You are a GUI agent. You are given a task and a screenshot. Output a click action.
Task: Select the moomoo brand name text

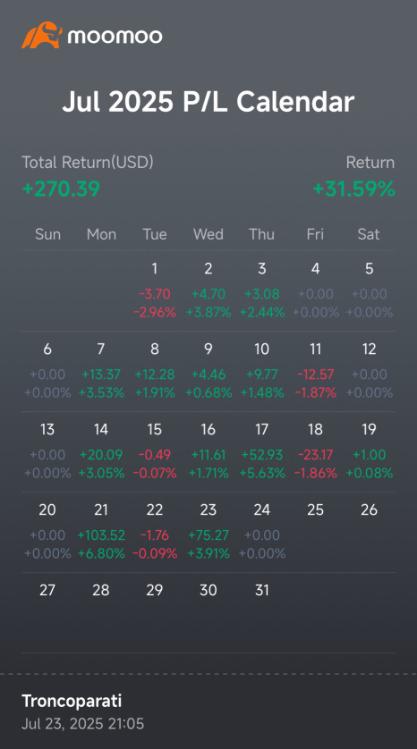[115, 36]
